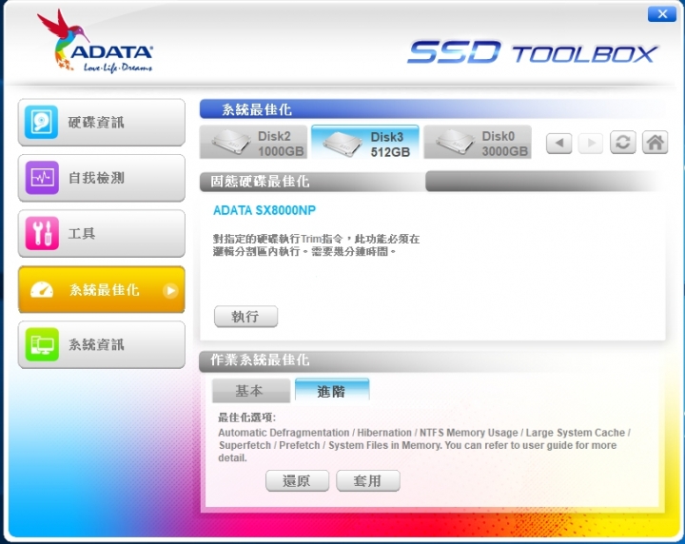Show next disks with right arrow

(591, 143)
